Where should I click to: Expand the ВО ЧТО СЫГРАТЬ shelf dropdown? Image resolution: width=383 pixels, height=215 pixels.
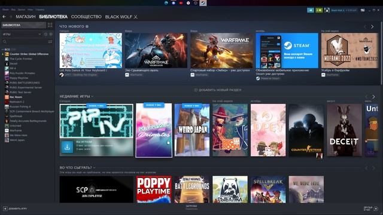coord(95,168)
